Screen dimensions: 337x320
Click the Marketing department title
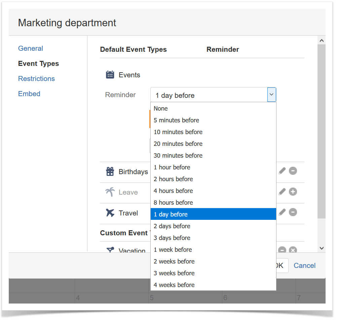point(67,23)
